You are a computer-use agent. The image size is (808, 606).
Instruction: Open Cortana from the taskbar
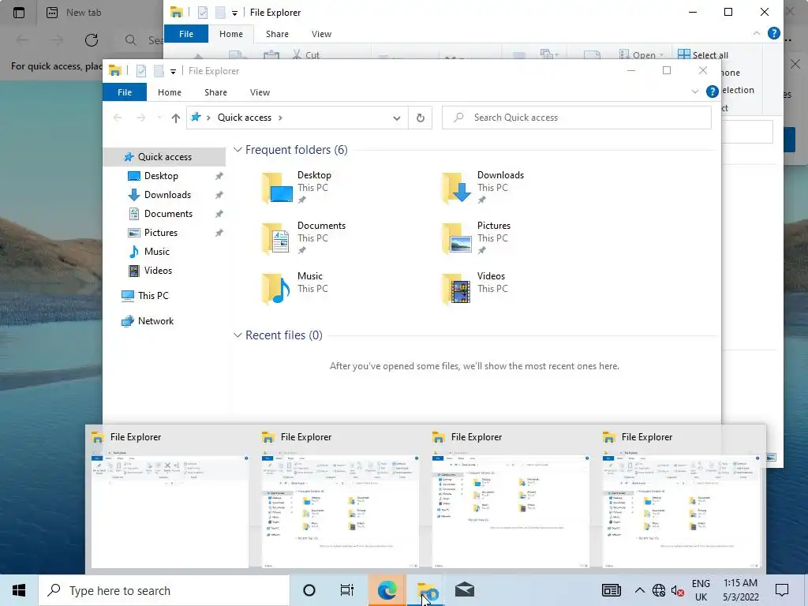coord(309,590)
